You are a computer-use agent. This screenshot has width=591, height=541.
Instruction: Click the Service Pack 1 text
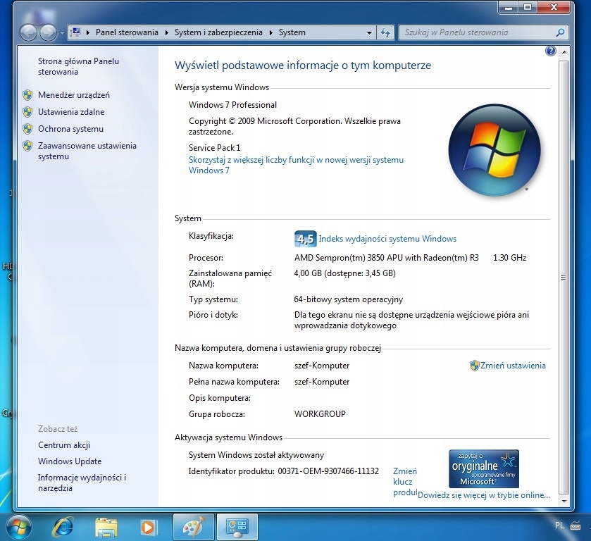coord(214,148)
